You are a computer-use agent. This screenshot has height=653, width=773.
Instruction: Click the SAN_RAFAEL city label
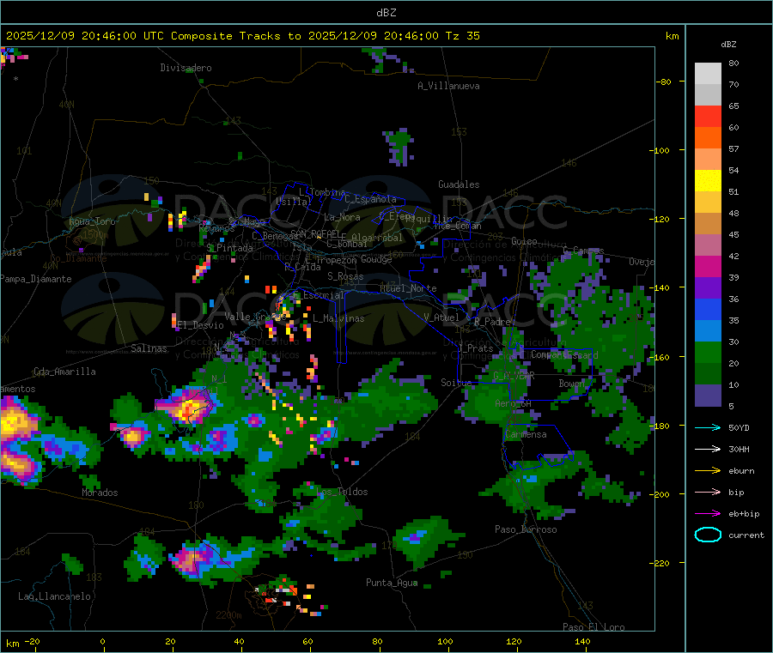pos(315,233)
